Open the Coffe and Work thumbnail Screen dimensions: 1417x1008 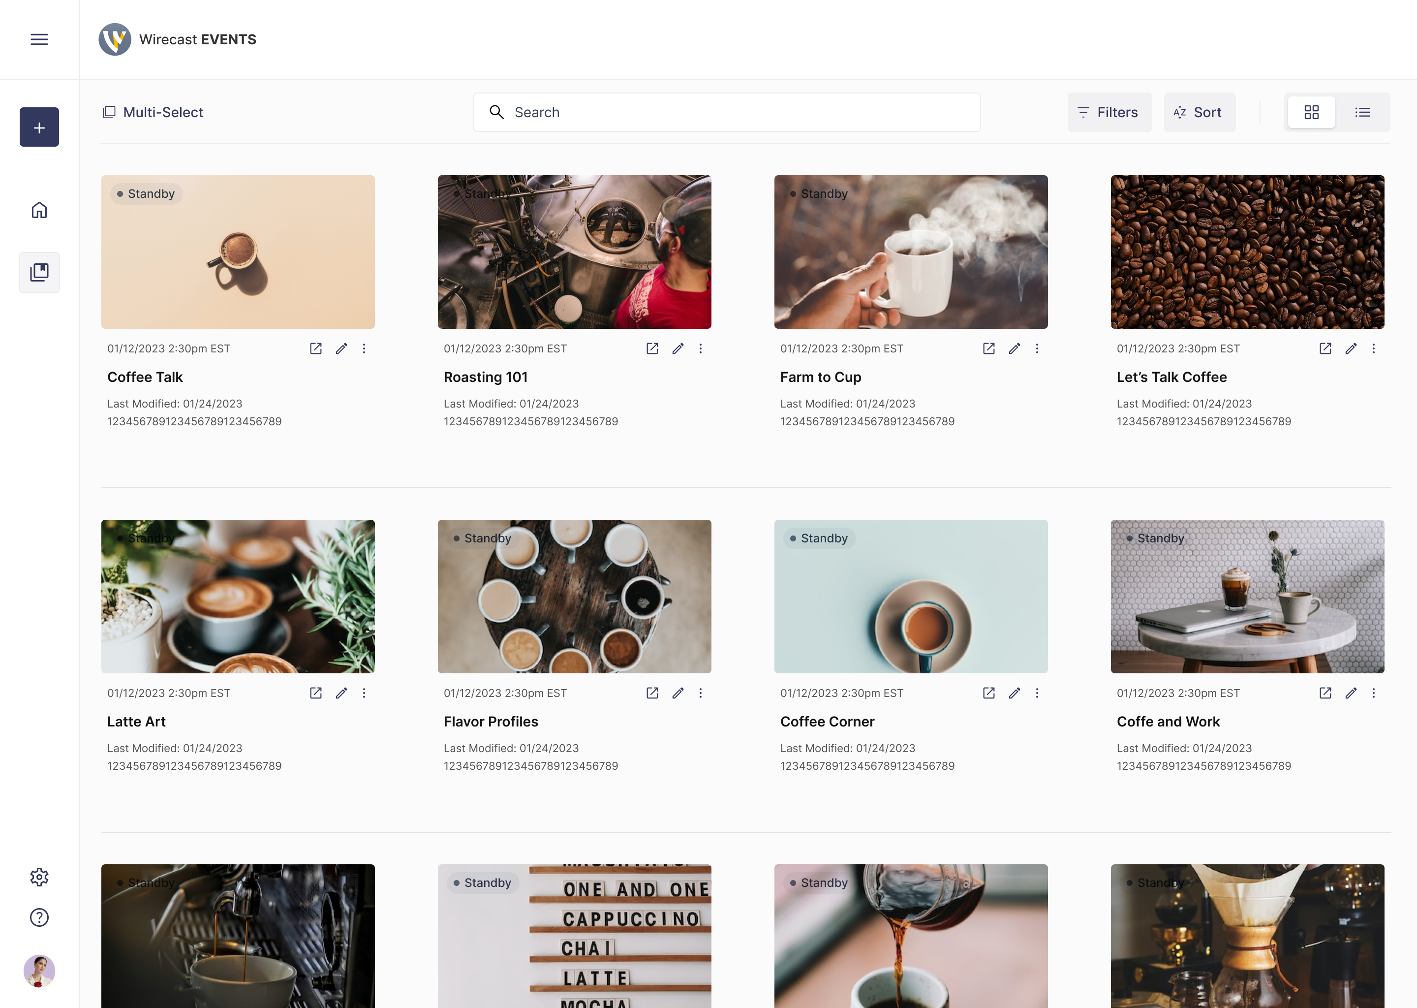click(x=1247, y=597)
